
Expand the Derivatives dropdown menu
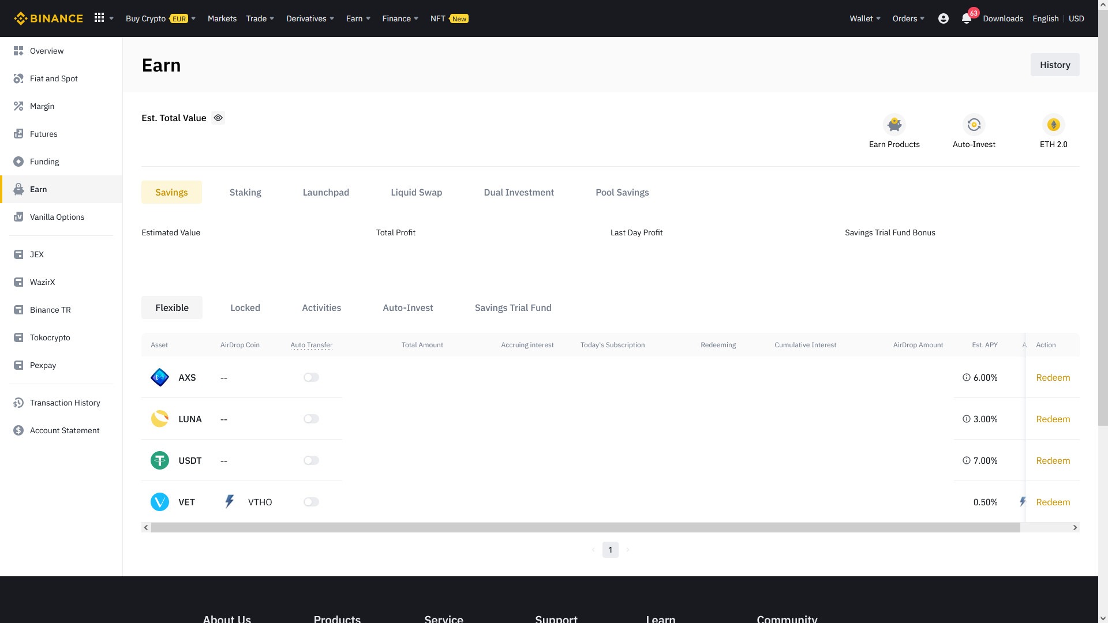coord(310,18)
